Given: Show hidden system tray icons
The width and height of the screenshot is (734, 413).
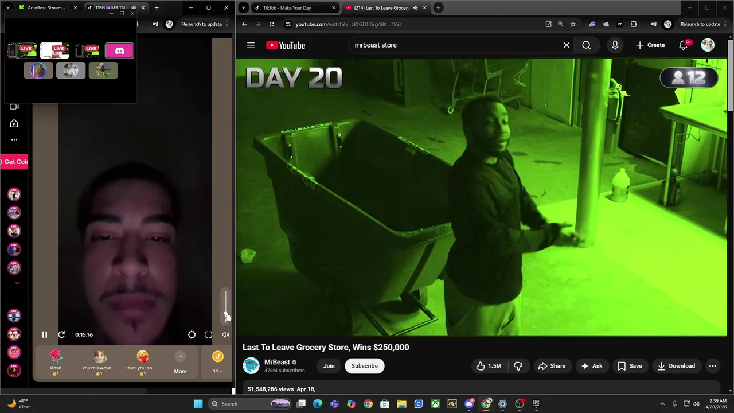Looking at the screenshot, I should 662,404.
